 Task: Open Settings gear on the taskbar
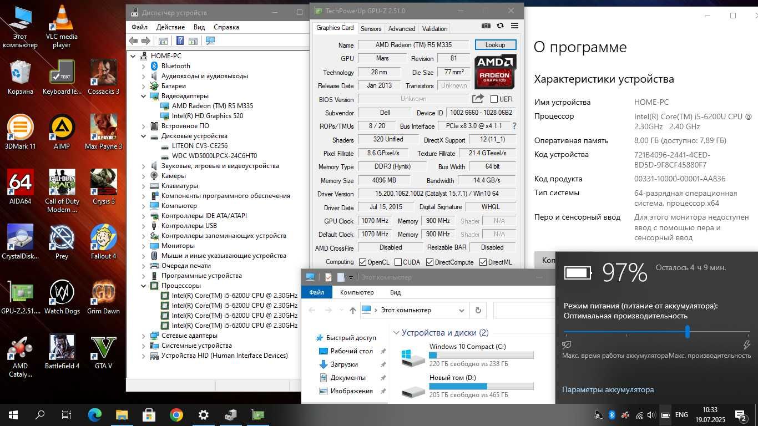point(204,415)
